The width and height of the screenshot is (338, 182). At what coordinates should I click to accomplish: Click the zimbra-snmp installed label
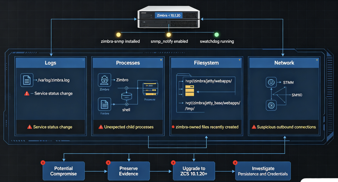pyautogui.click(x=120, y=41)
